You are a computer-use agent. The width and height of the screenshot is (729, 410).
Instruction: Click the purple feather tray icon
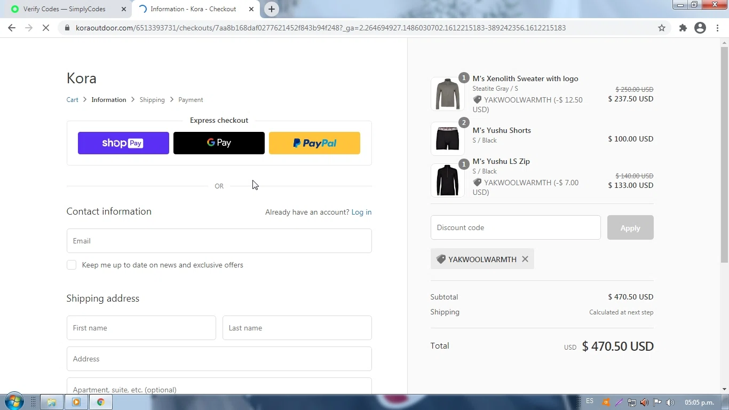[x=619, y=403]
